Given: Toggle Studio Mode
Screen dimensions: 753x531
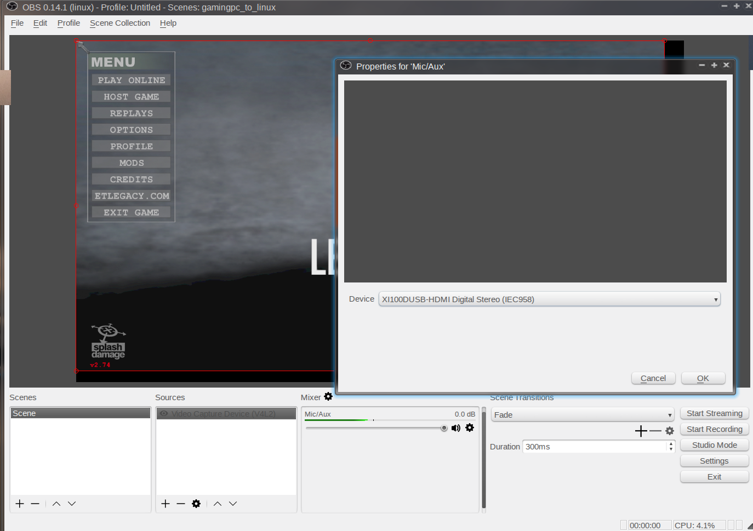Looking at the screenshot, I should (714, 445).
